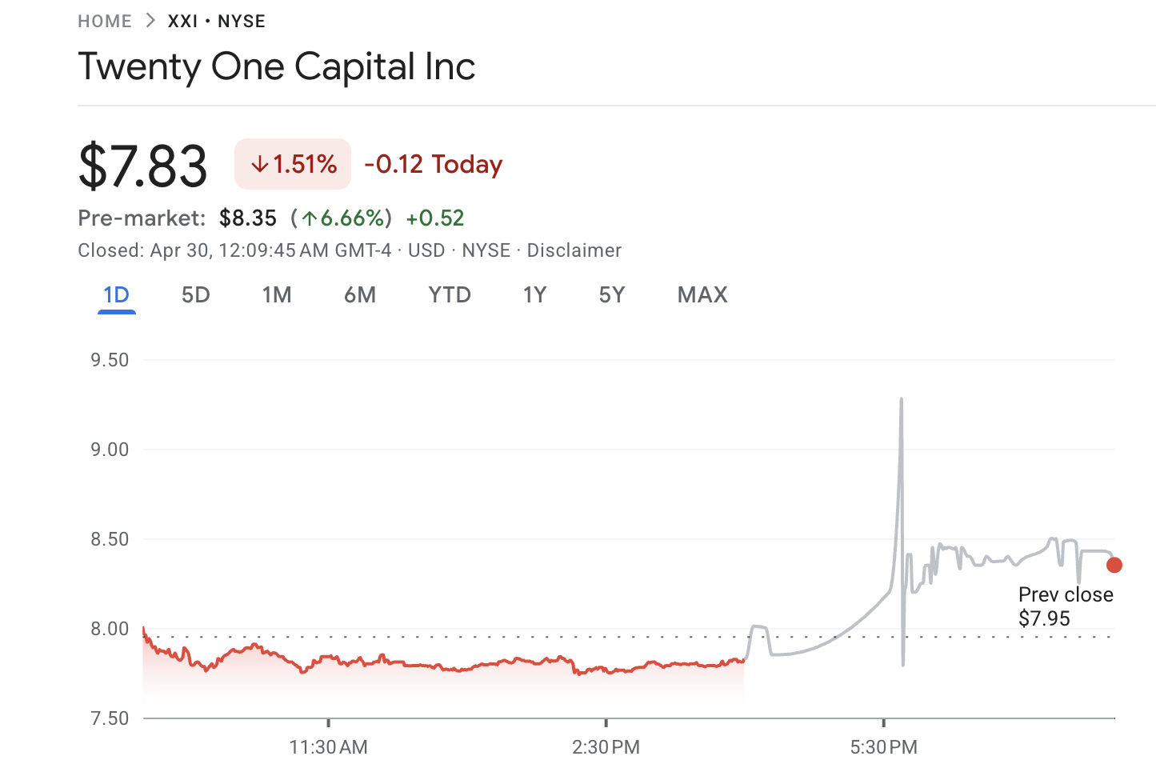Switch to the 1M time range tab
The image size is (1156, 764).
(x=277, y=294)
